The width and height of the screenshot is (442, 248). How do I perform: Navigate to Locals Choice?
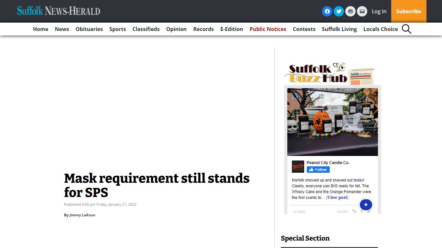click(x=381, y=29)
